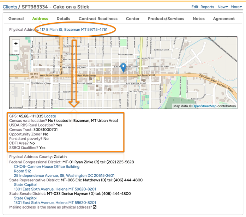246x217 pixels.
Task: Click CHOB- Cannon House Office Building link
Action: (x=47, y=167)
